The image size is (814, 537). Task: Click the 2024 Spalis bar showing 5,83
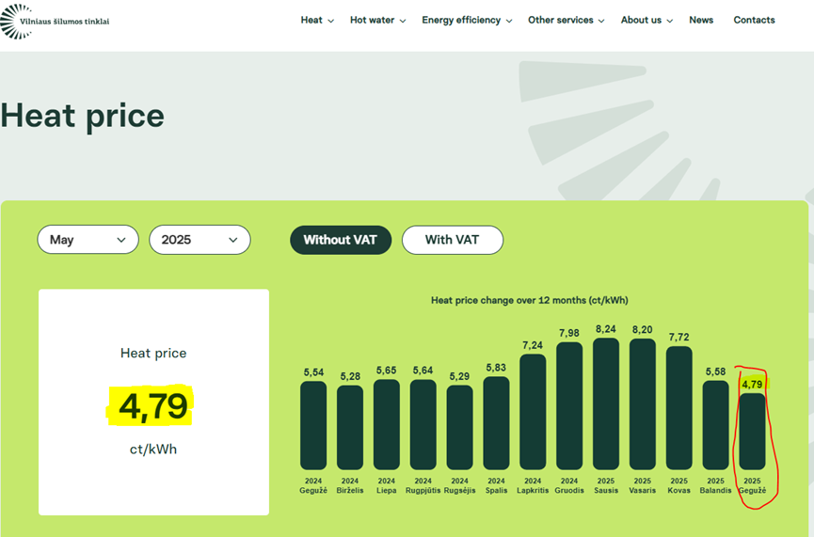pyautogui.click(x=496, y=423)
